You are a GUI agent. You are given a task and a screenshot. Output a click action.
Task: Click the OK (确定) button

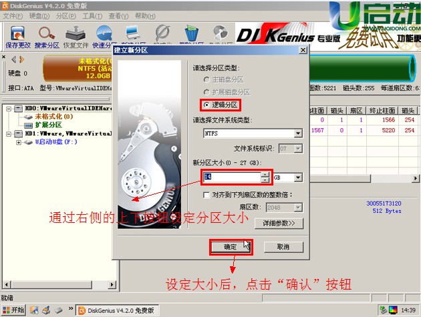tap(231, 247)
